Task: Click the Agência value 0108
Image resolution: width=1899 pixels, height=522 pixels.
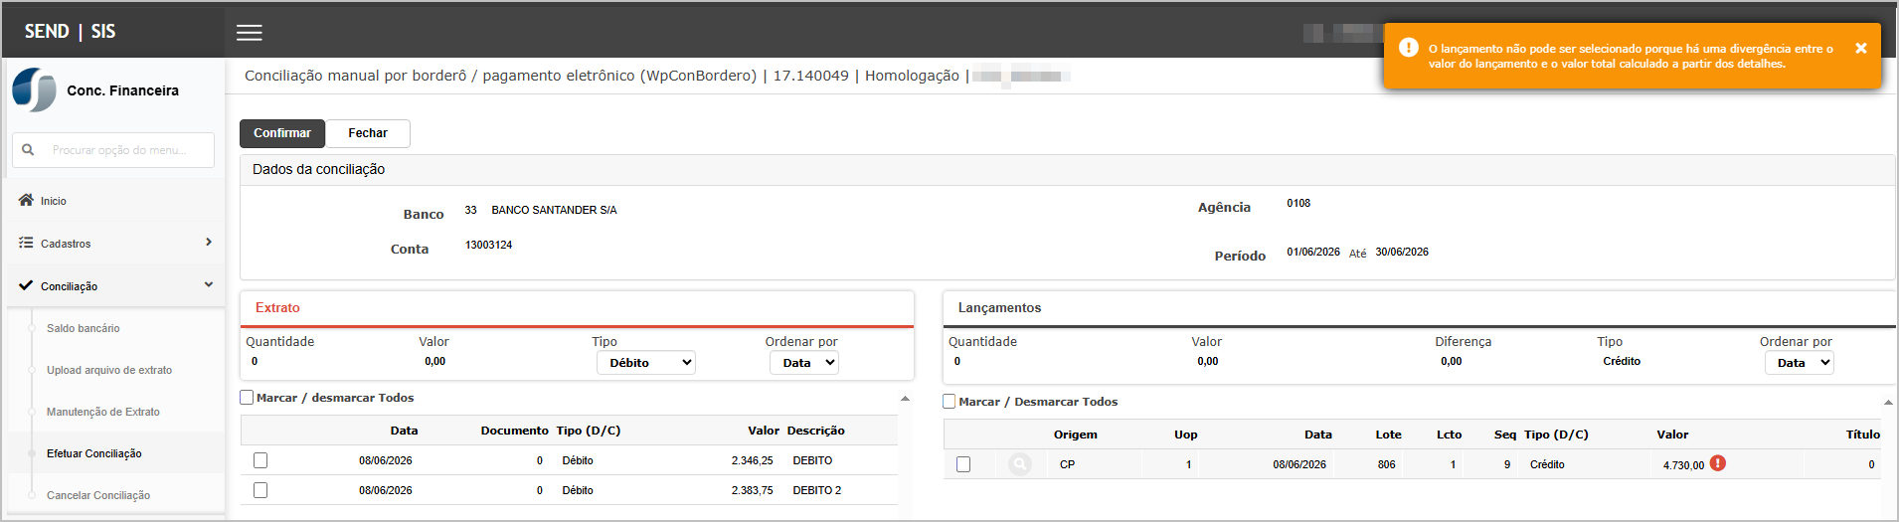Action: [1298, 203]
